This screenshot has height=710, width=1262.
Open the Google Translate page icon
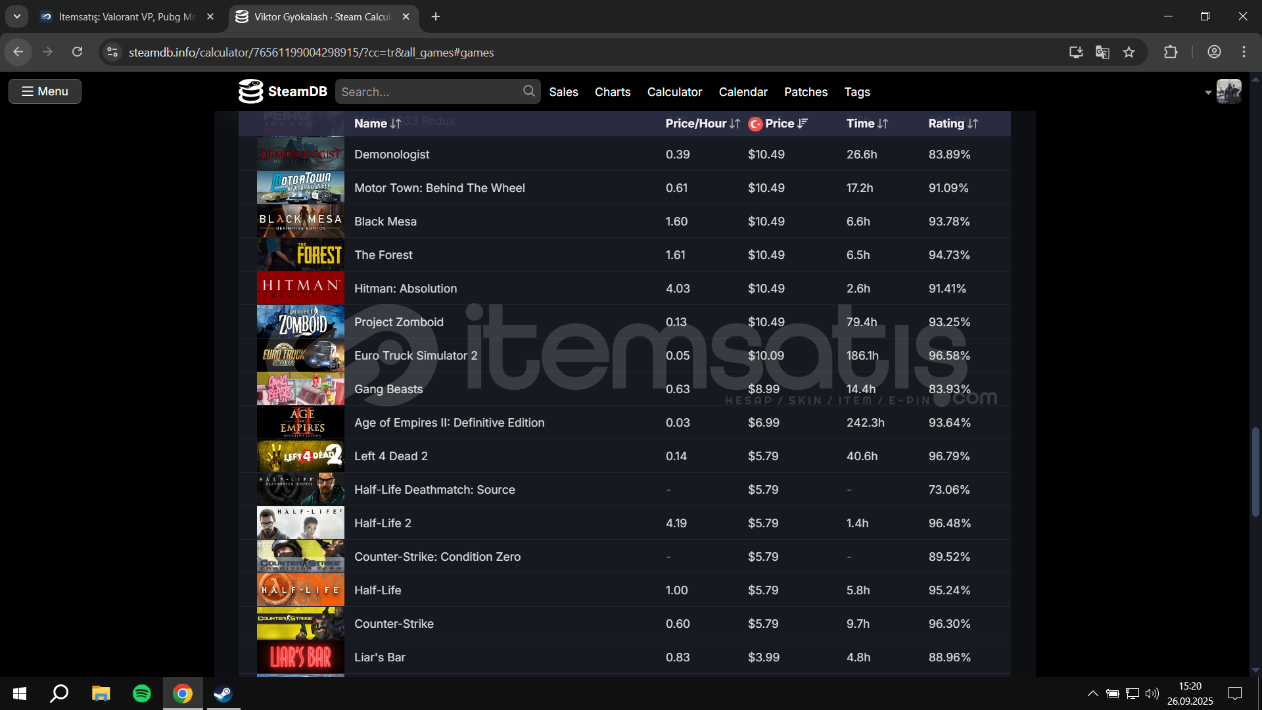(1102, 52)
